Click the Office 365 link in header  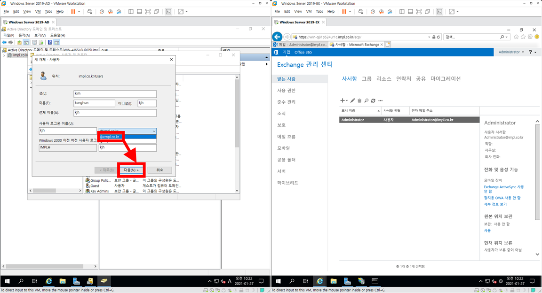tap(303, 52)
